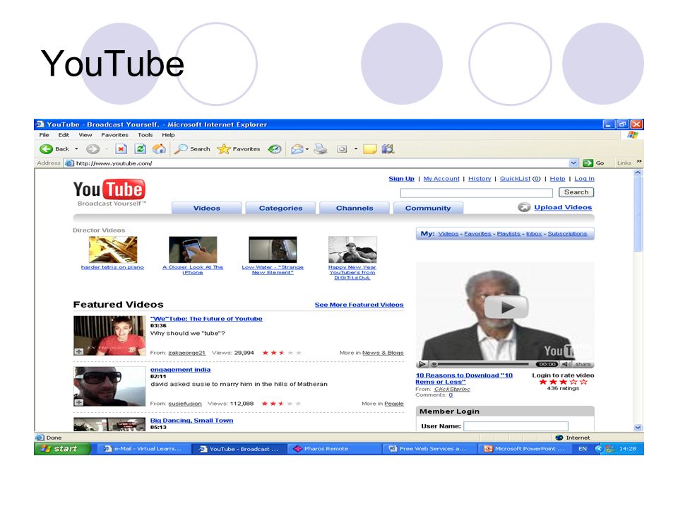Open the Help menu

pyautogui.click(x=168, y=135)
